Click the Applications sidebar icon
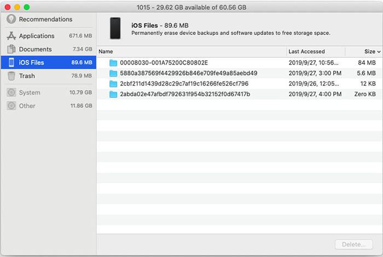Viewport: 383px width, 257px height. coord(11,36)
